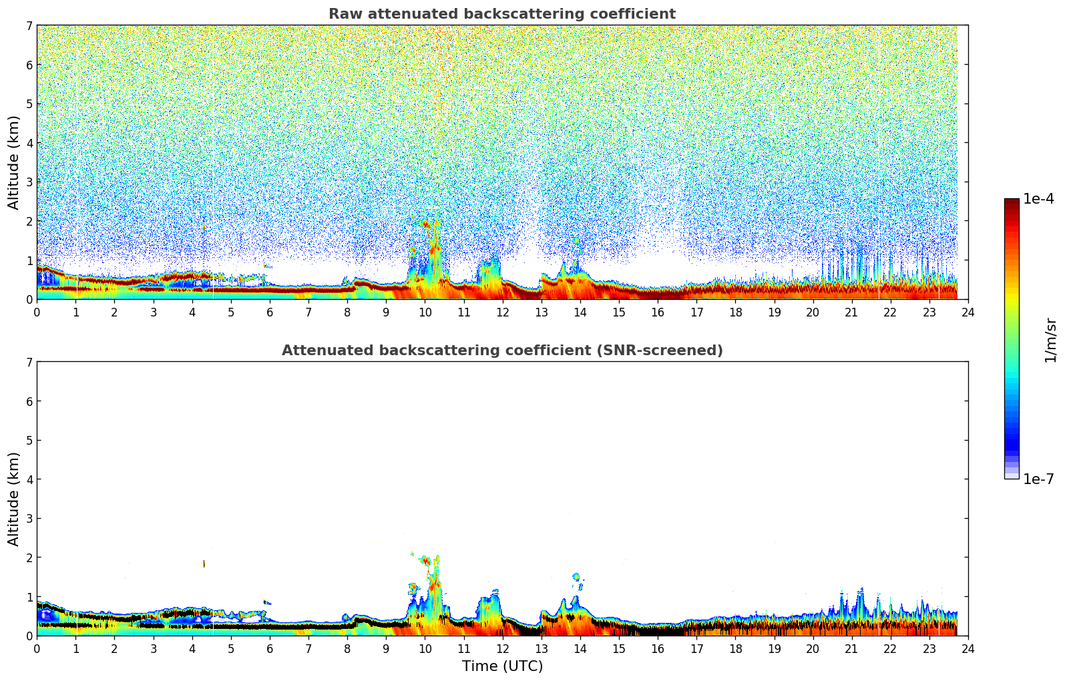Select the 5 km tick label on bottom plot

click(x=29, y=440)
